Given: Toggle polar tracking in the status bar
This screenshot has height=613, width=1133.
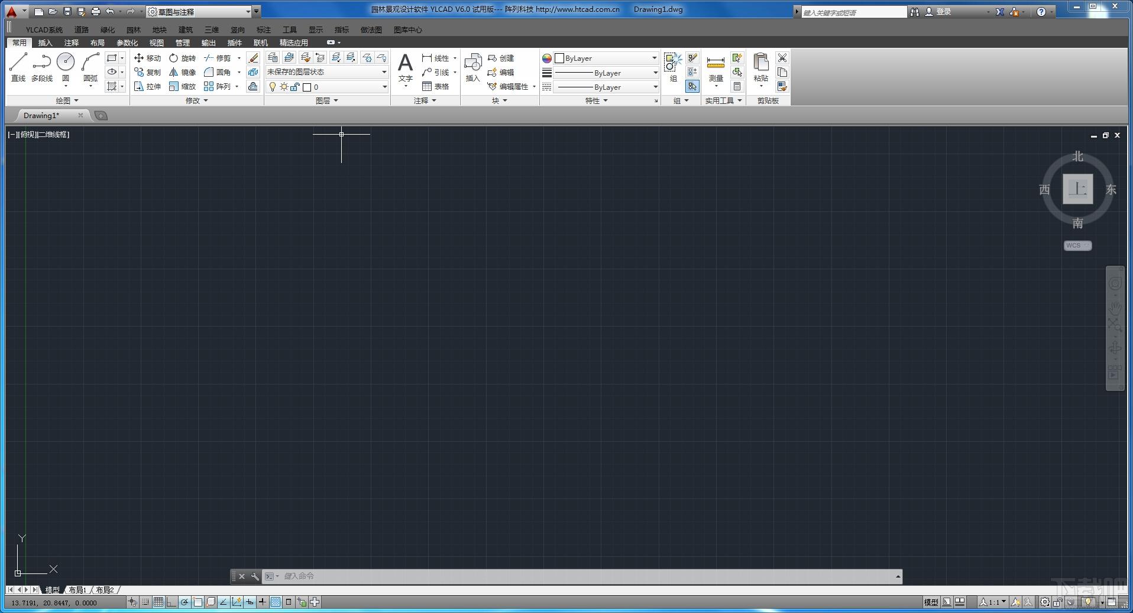Looking at the screenshot, I should click(x=184, y=602).
